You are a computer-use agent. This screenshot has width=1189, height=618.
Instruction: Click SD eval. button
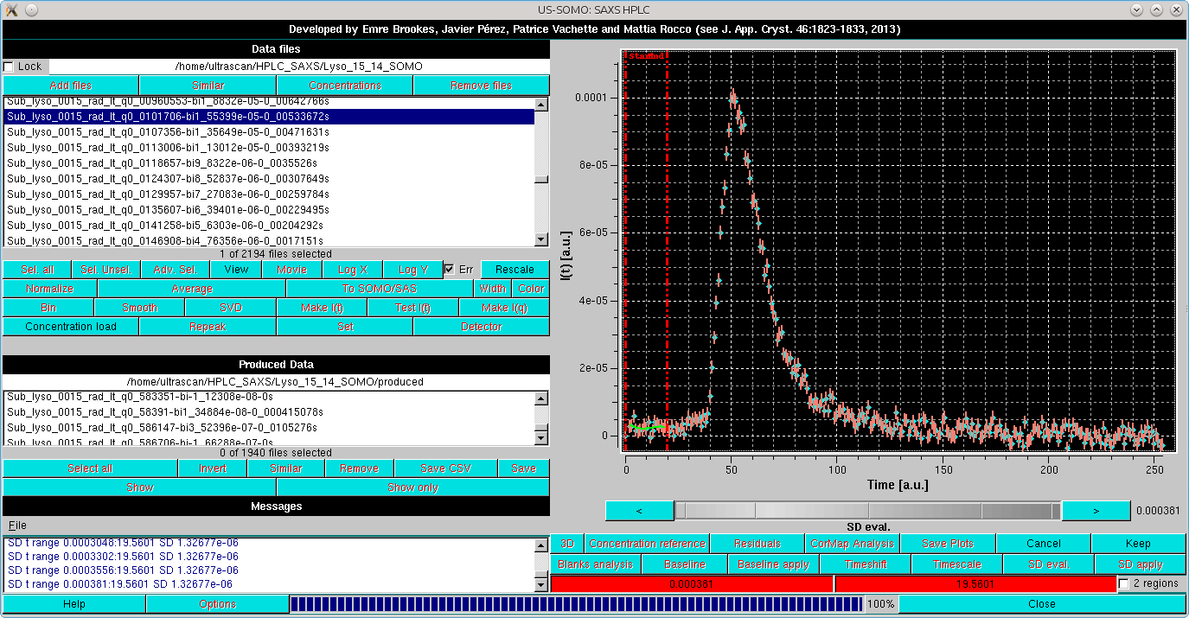pyautogui.click(x=1048, y=564)
